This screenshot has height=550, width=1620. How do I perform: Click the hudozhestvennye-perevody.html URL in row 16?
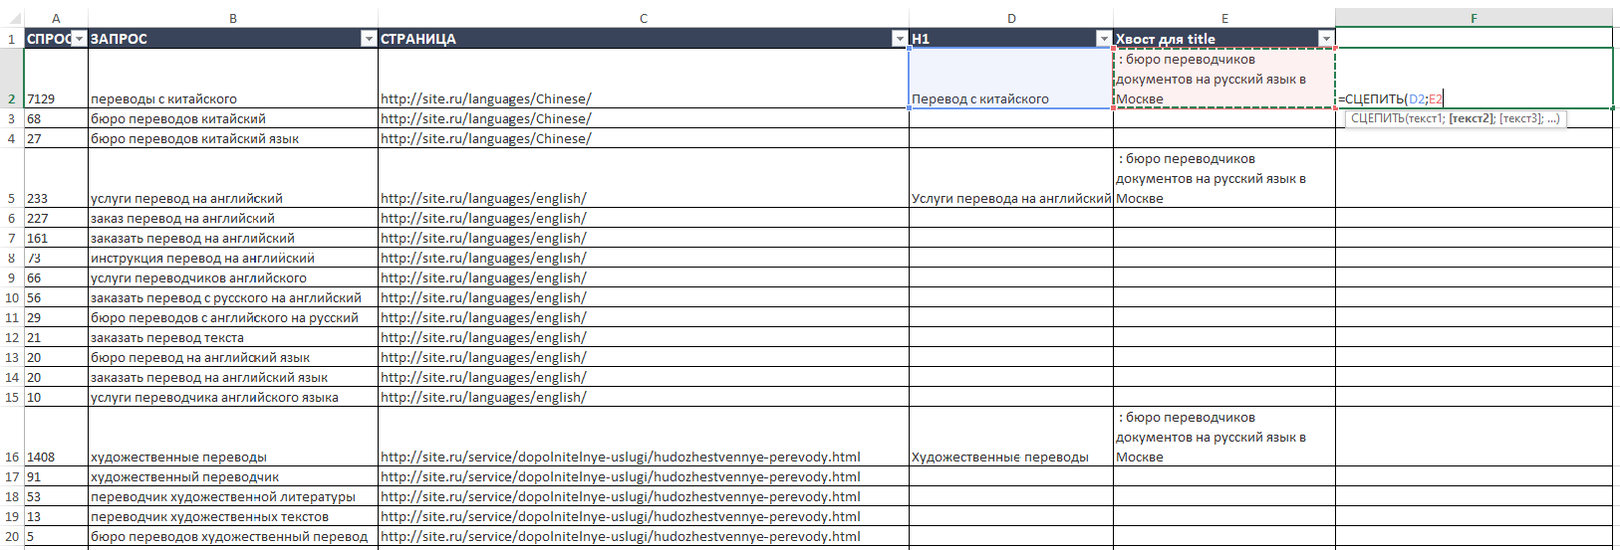pos(621,457)
